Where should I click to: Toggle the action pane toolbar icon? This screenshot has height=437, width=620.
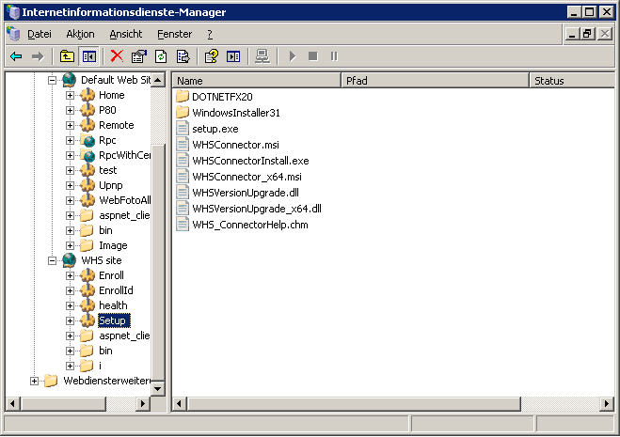(233, 56)
